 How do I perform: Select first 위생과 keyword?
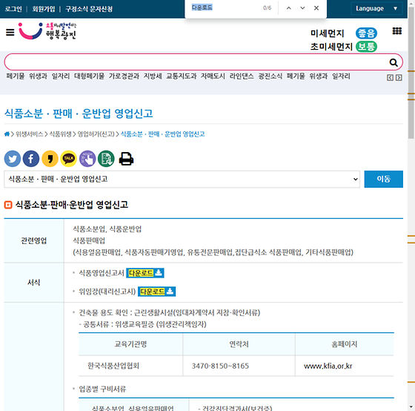[38, 76]
